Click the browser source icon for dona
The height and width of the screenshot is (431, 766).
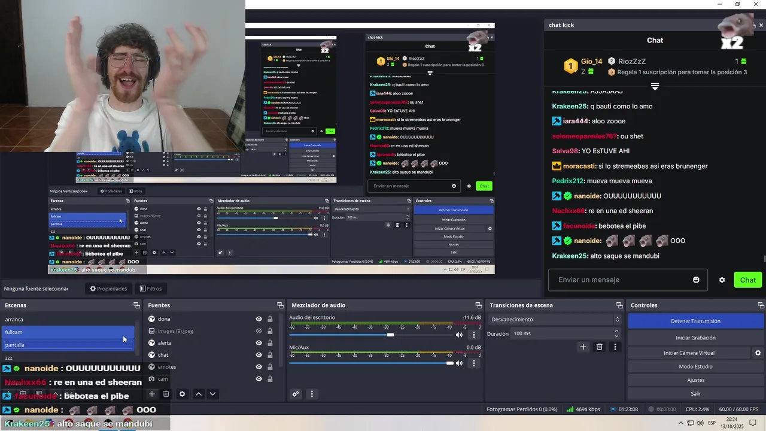151,319
